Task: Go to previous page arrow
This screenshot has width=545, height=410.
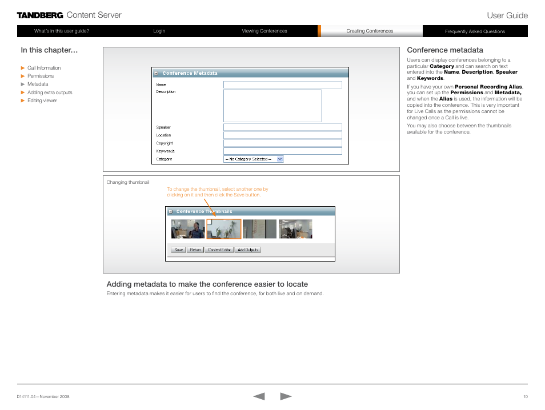Action: [259, 396]
